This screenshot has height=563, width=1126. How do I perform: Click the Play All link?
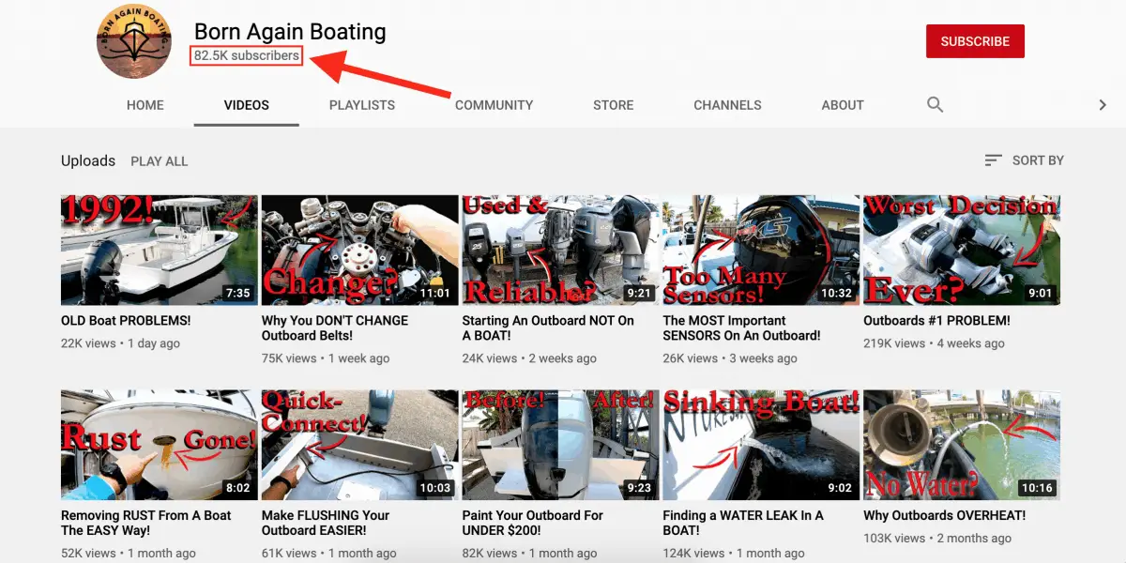point(160,161)
